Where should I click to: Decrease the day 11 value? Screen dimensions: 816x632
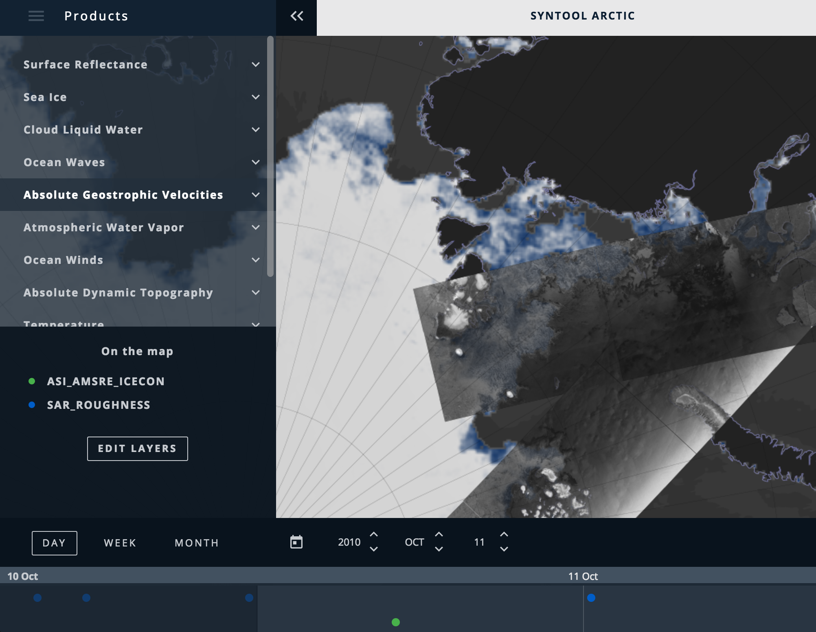[504, 549]
